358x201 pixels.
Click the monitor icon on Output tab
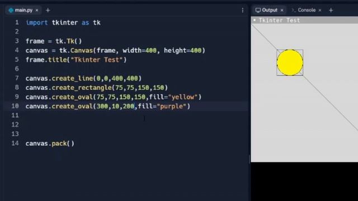coord(258,10)
